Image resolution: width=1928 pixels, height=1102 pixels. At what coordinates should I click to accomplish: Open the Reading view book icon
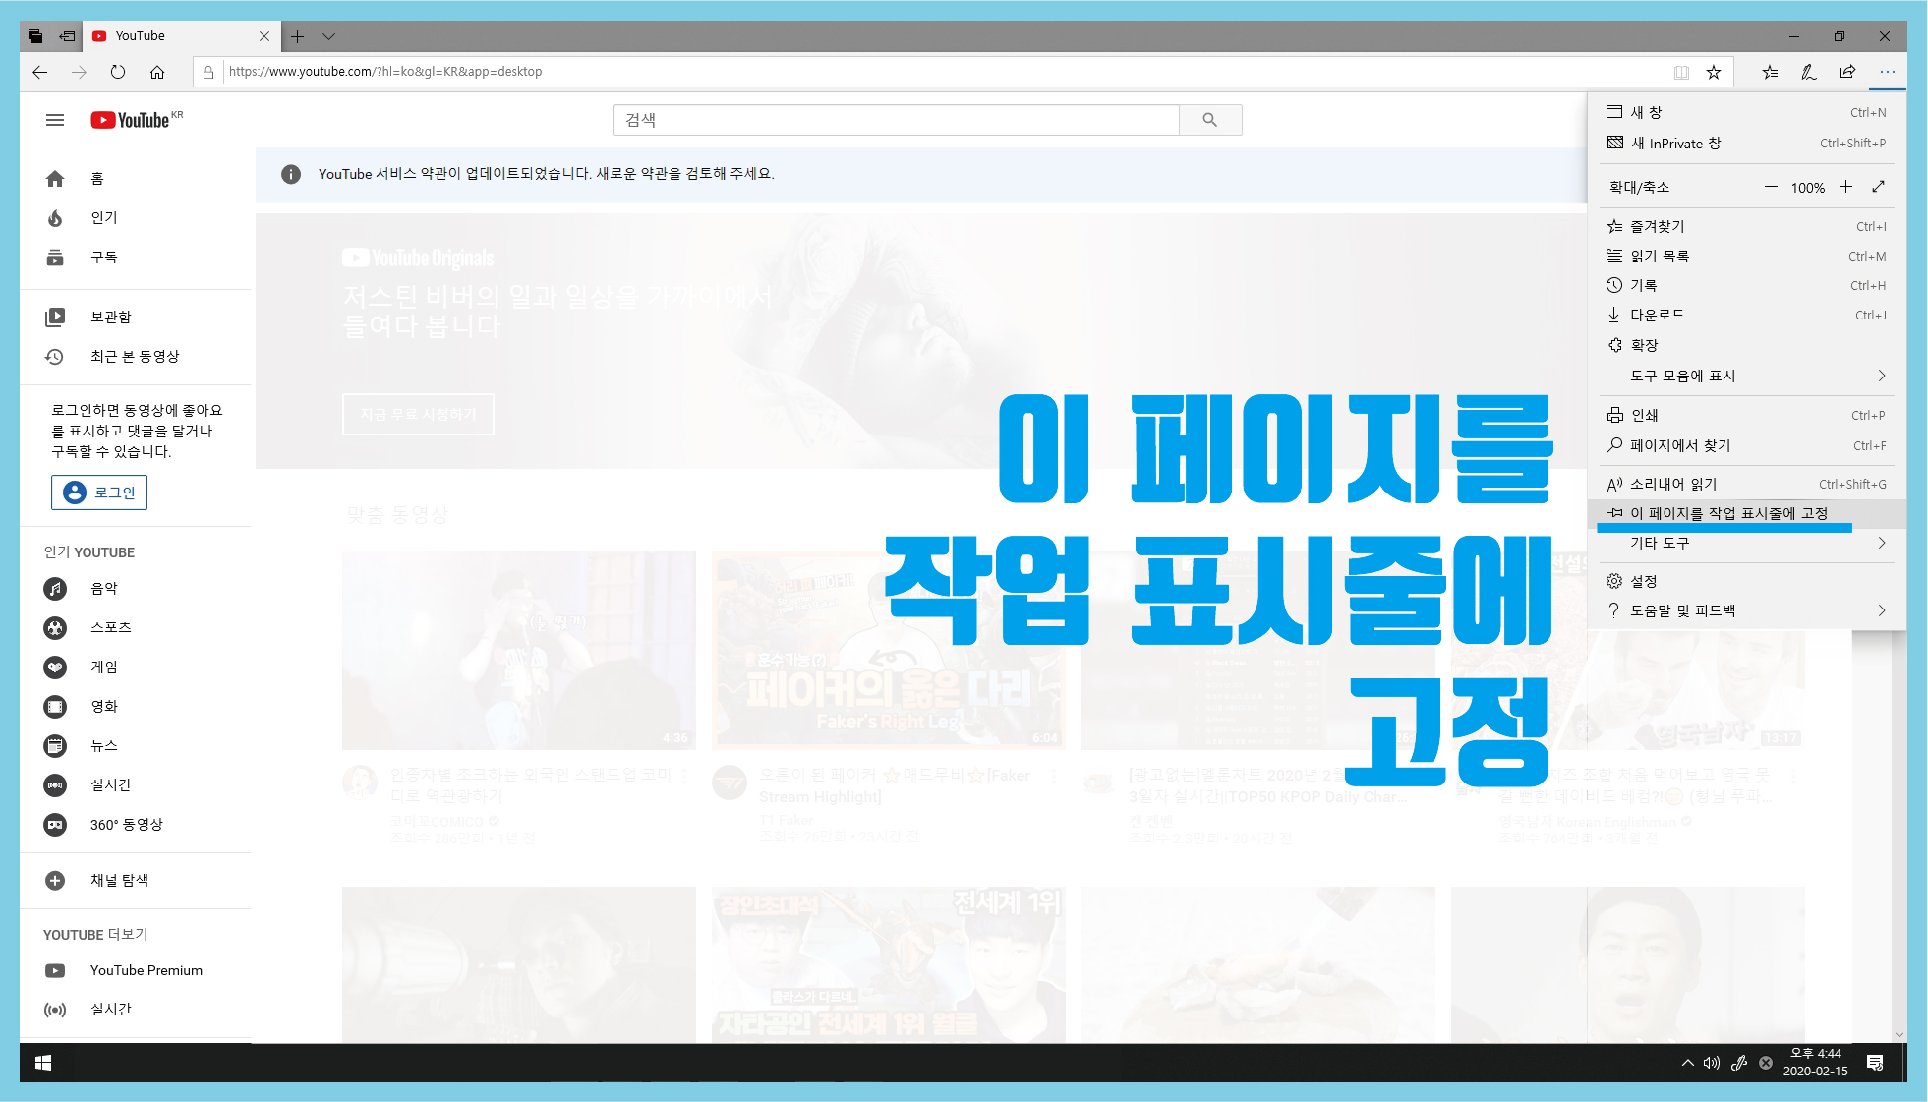pyautogui.click(x=1681, y=72)
